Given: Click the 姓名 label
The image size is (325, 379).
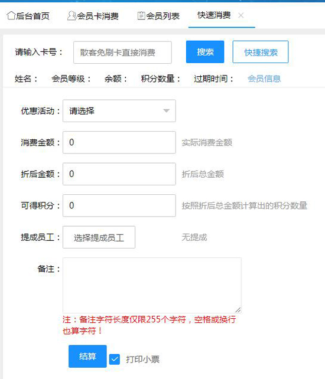Looking at the screenshot, I should tap(26, 79).
